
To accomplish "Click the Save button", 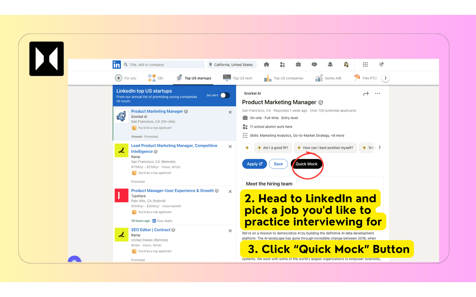I will tap(278, 164).
